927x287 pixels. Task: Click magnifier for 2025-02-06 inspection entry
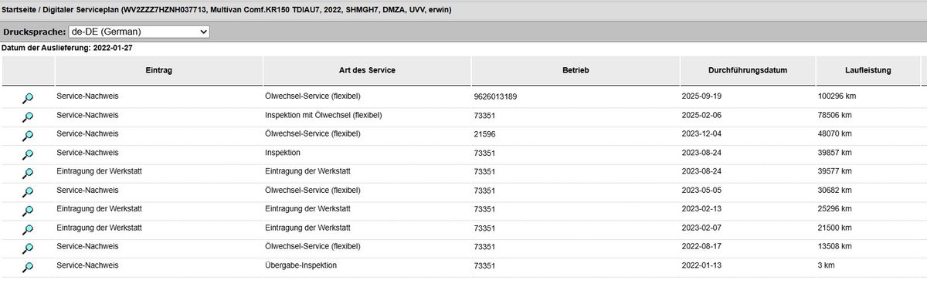28,116
